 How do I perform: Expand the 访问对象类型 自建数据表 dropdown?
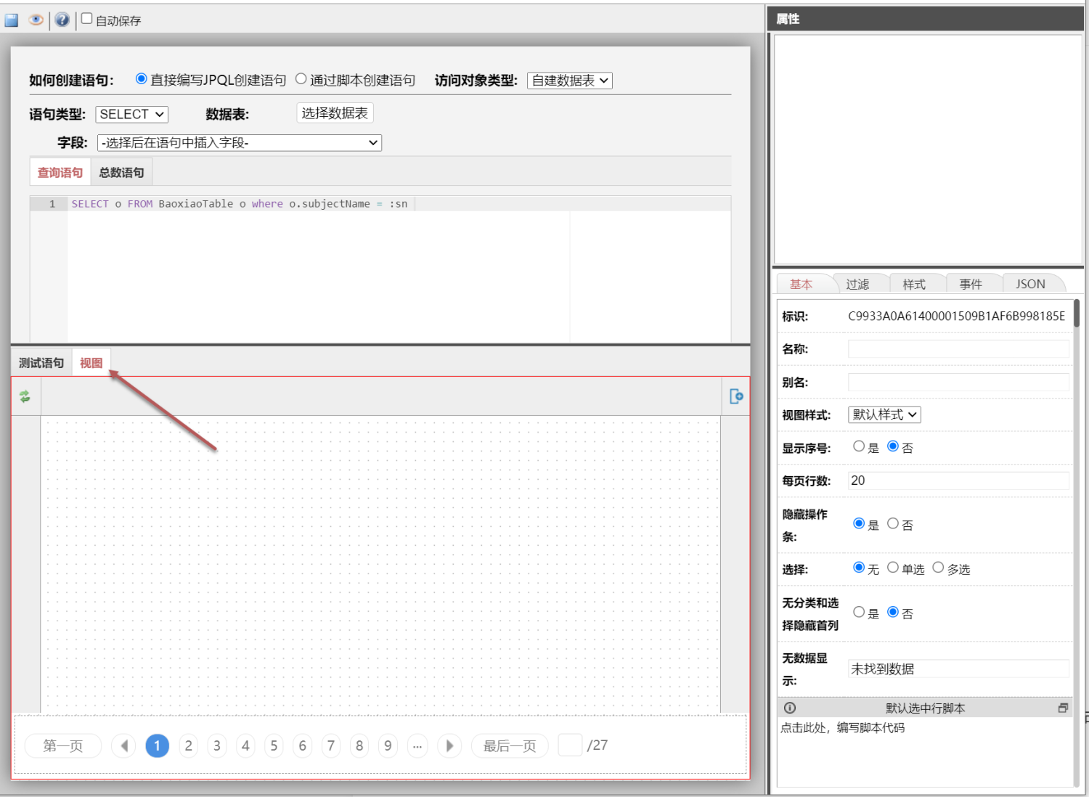click(570, 81)
